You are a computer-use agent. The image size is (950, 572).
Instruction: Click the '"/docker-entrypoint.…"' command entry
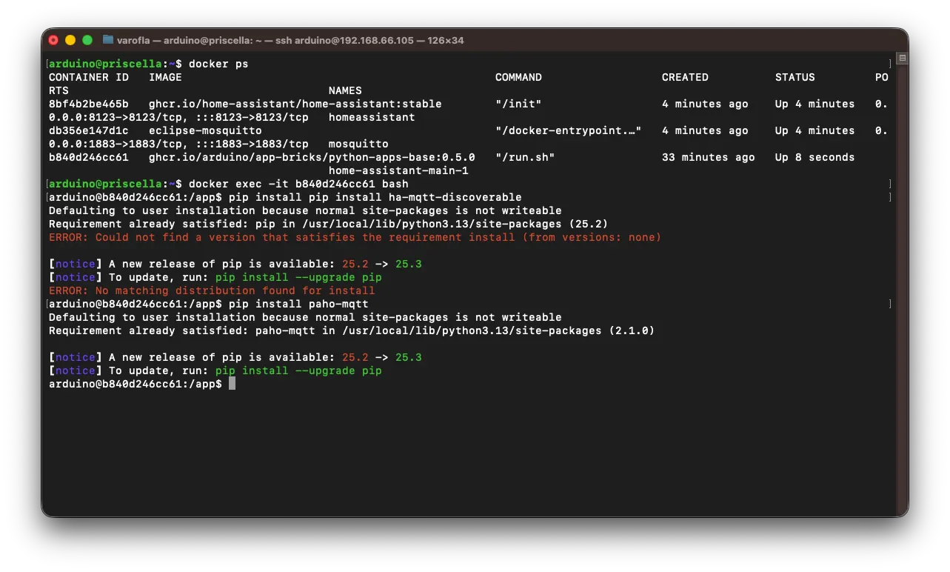tap(569, 130)
